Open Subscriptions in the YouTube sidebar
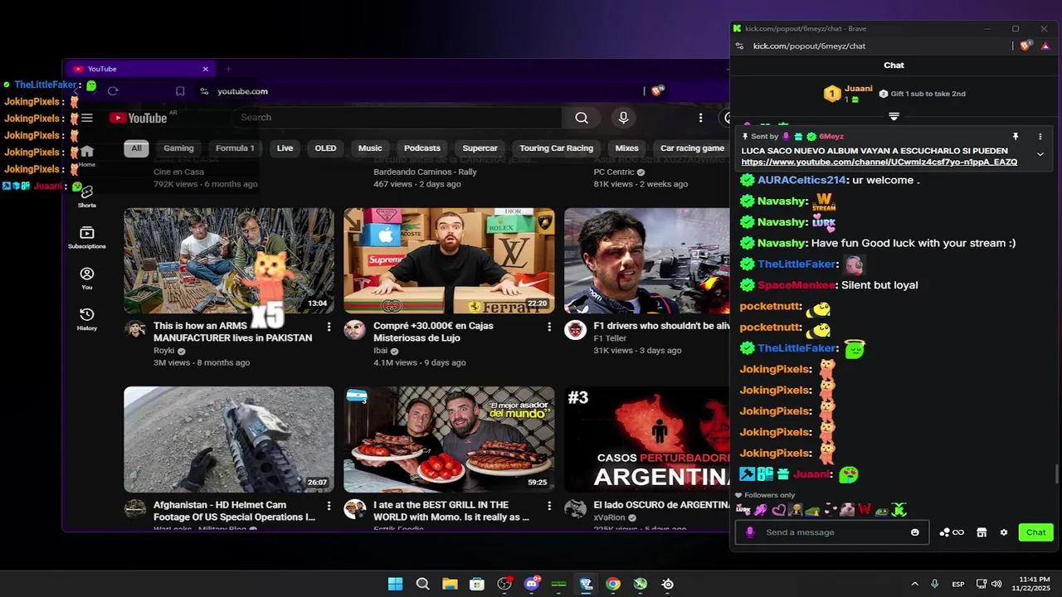The width and height of the screenshot is (1062, 597). pyautogui.click(x=87, y=237)
